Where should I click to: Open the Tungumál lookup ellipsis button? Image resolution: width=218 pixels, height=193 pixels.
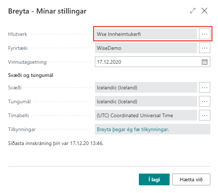point(204,101)
